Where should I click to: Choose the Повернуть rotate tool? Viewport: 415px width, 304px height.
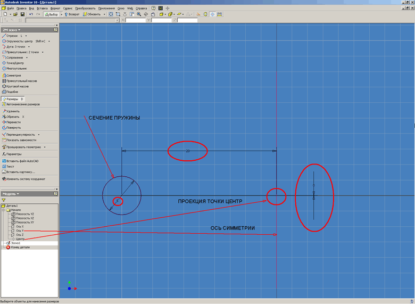pyautogui.click(x=11, y=128)
